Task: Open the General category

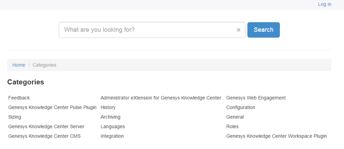Action: pos(235,117)
